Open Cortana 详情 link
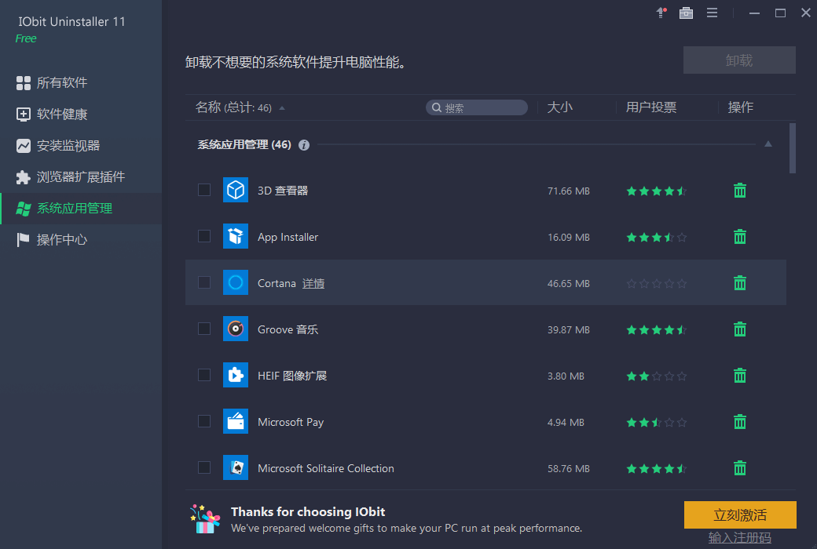The width and height of the screenshot is (817, 549). tap(313, 284)
